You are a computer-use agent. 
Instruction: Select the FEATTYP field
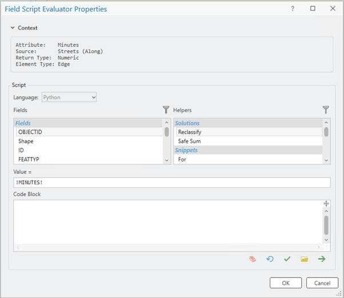point(29,159)
